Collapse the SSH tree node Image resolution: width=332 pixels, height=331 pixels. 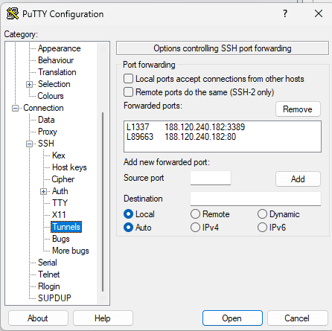[x=29, y=144]
